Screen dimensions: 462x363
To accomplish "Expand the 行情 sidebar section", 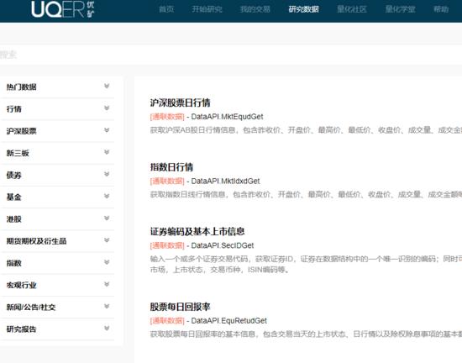I will click(x=57, y=109).
